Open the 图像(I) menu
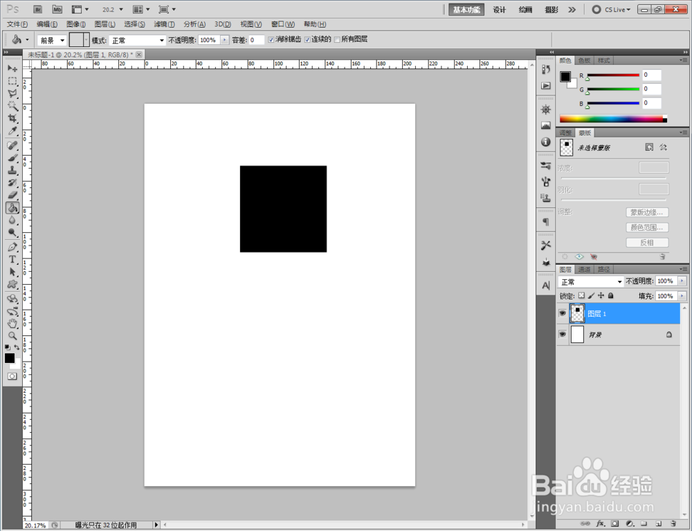The width and height of the screenshot is (692, 531). coord(76,24)
